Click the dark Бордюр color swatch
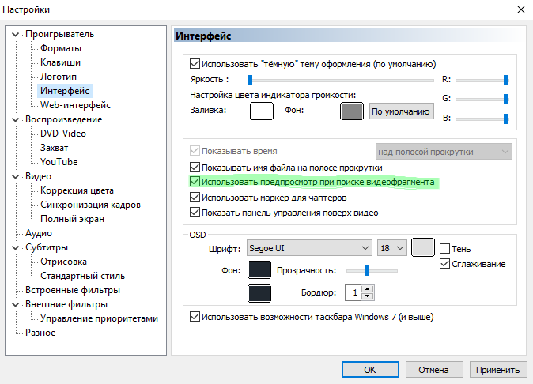This screenshot has height=384, width=533. [x=259, y=293]
